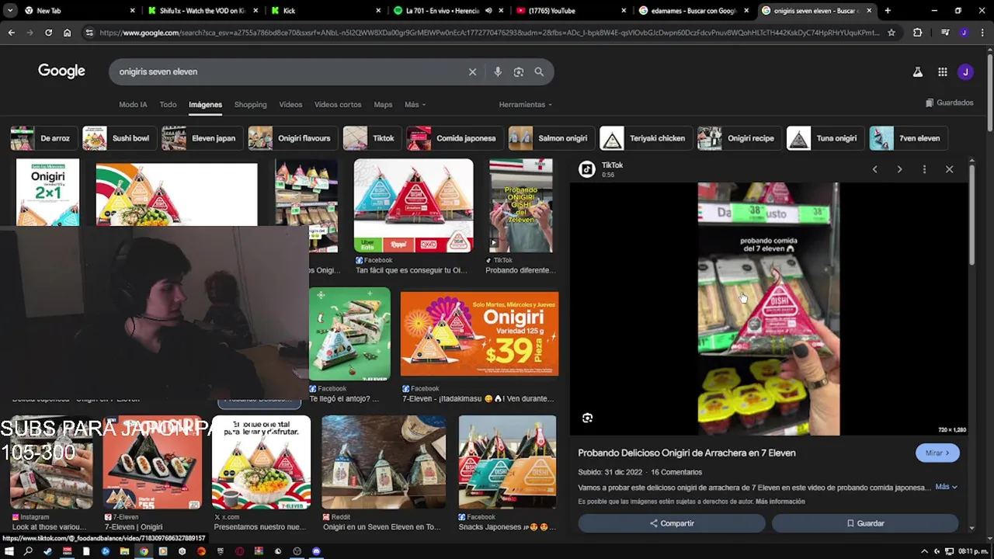The width and height of the screenshot is (994, 559).
Task: Click the browser address bar
Action: pyautogui.click(x=489, y=33)
